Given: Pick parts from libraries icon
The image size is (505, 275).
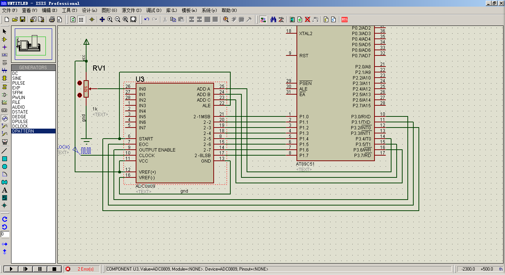Looking at the screenshot, I should pos(226,20).
